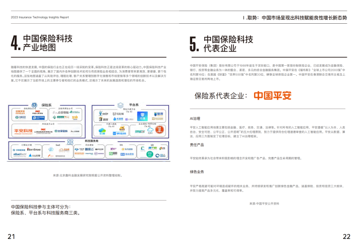This screenshot has width=358, height=245.
Task: Click the 慧择 logo
Action: click(158, 114)
